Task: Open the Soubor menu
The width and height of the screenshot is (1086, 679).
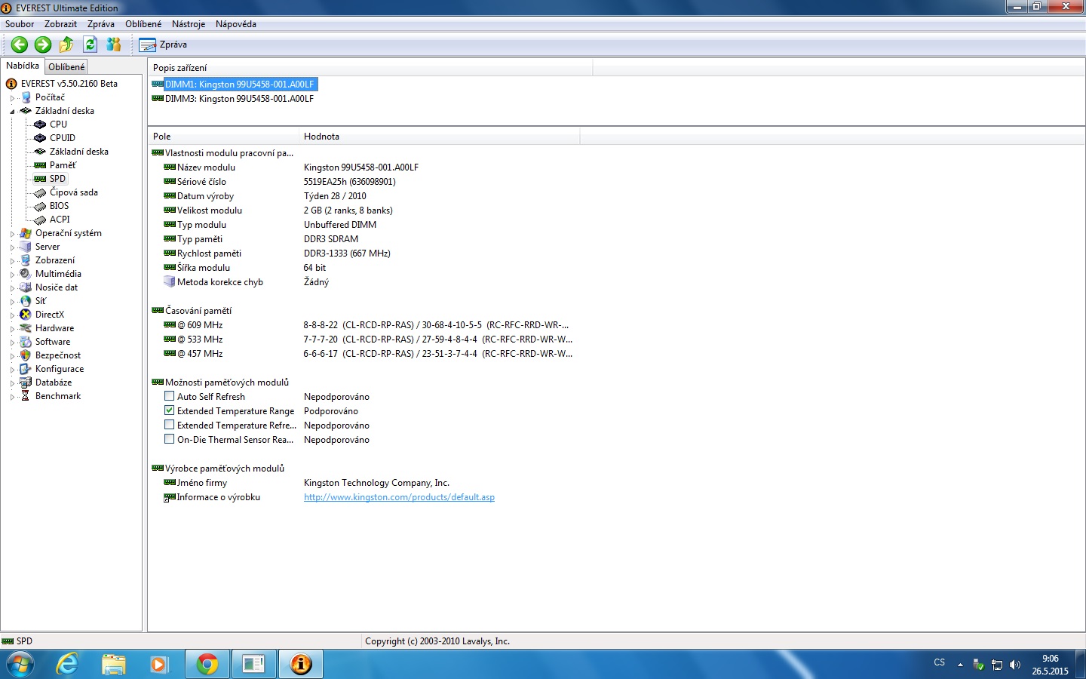Action: [20, 24]
